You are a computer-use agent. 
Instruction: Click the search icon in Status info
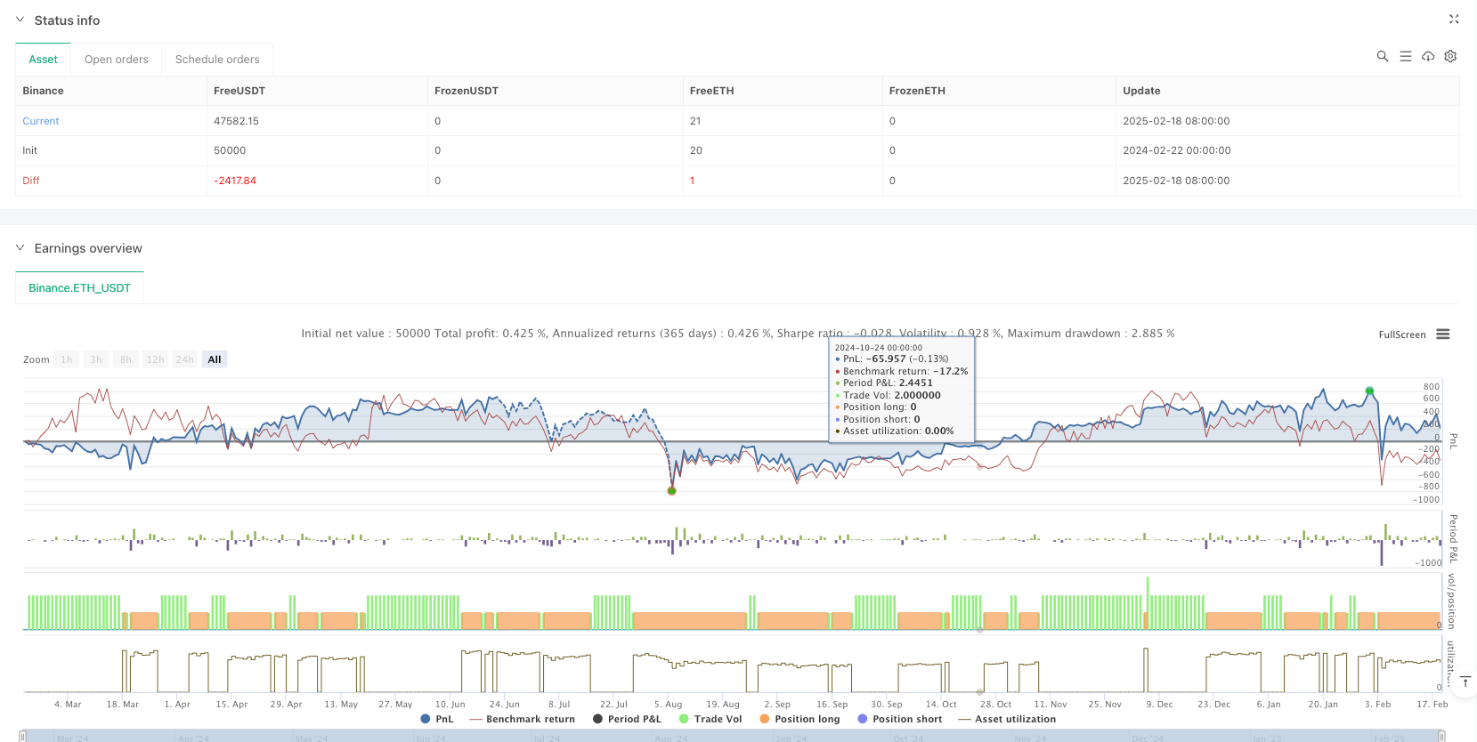pyautogui.click(x=1383, y=56)
